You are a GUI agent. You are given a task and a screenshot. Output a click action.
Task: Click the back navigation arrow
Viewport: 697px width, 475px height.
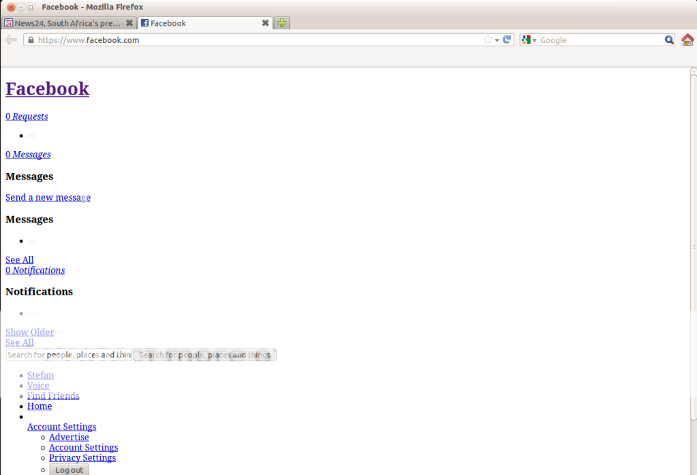click(11, 40)
